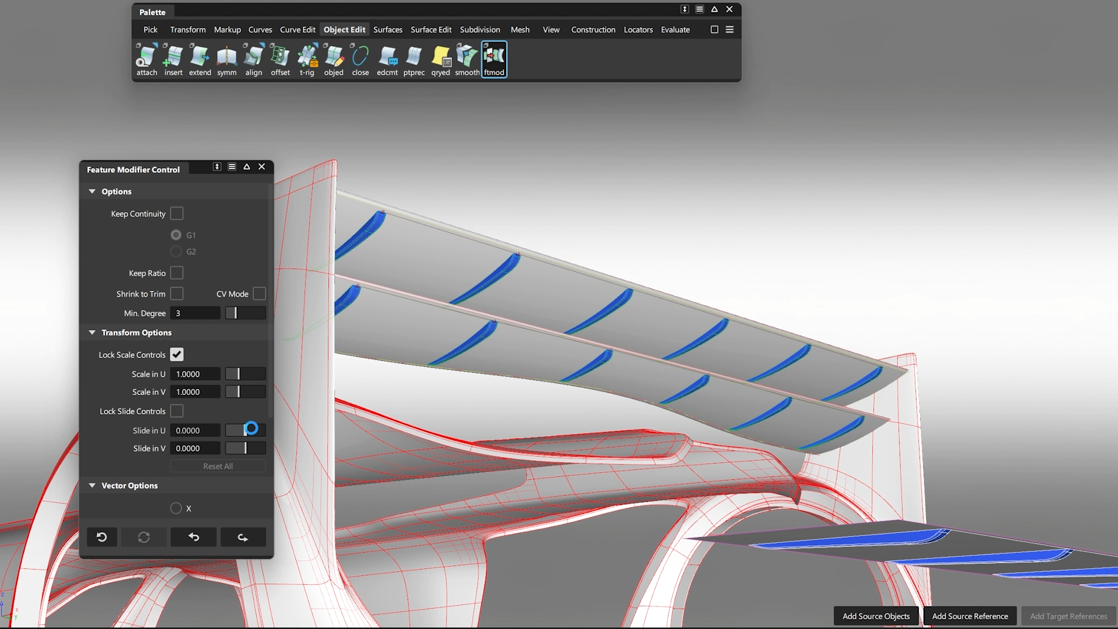This screenshot has height=629, width=1118.
Task: Switch to the Surfaces tab
Action: (x=388, y=30)
